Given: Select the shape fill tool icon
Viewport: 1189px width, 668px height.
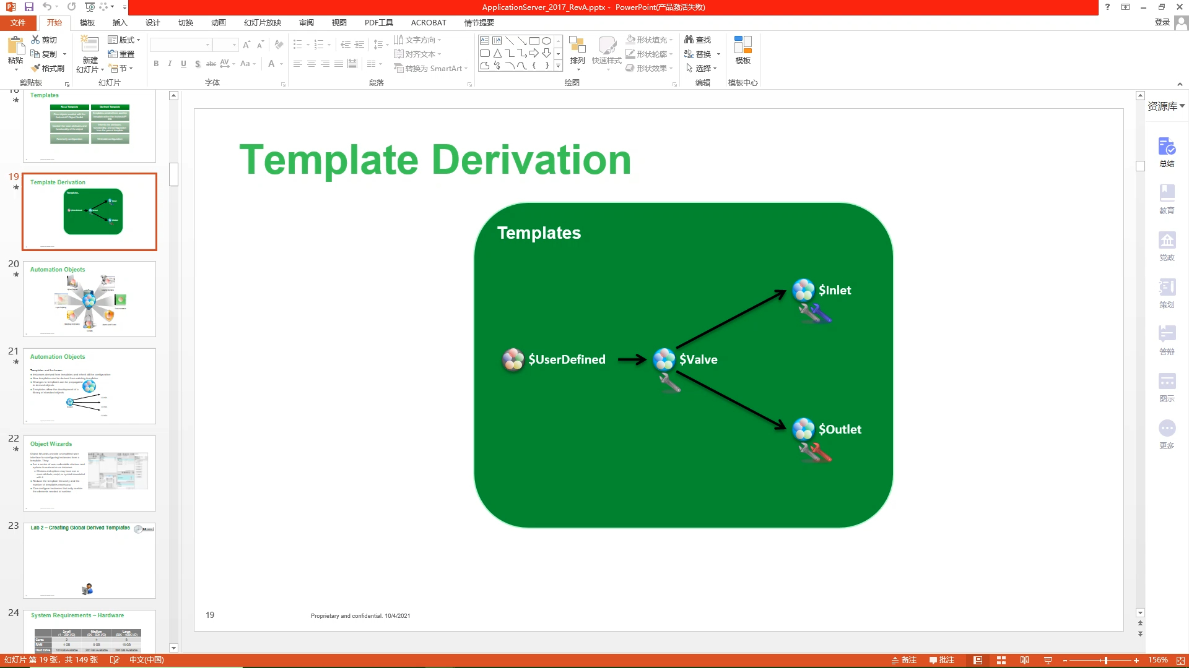Looking at the screenshot, I should pos(633,40).
